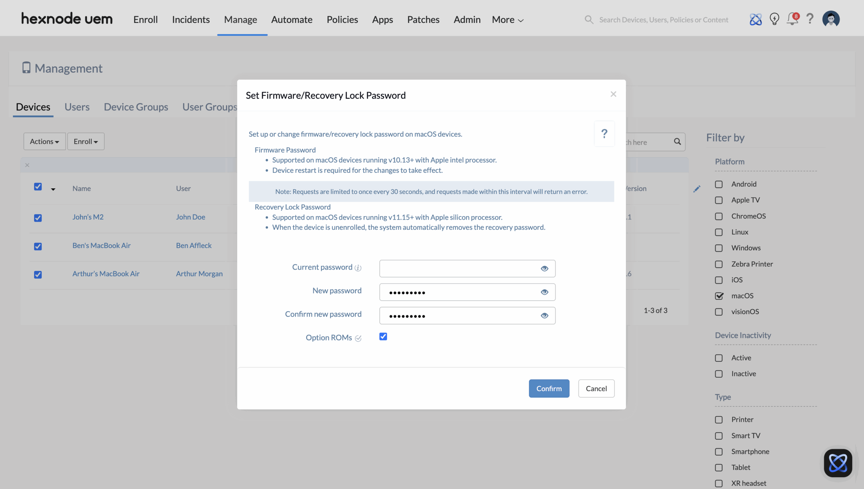This screenshot has height=489, width=864.
Task: Open the Hexnode chat bubble at bottom right
Action: [x=838, y=463]
